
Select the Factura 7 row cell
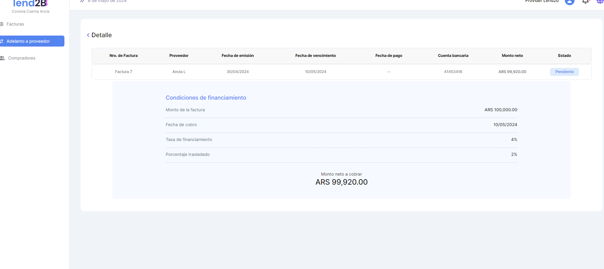pos(123,72)
